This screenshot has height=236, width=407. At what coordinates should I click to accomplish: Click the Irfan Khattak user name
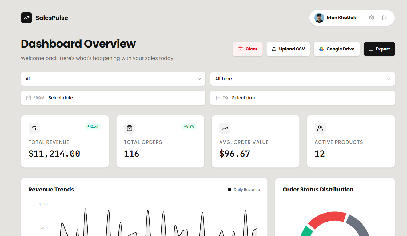click(341, 18)
